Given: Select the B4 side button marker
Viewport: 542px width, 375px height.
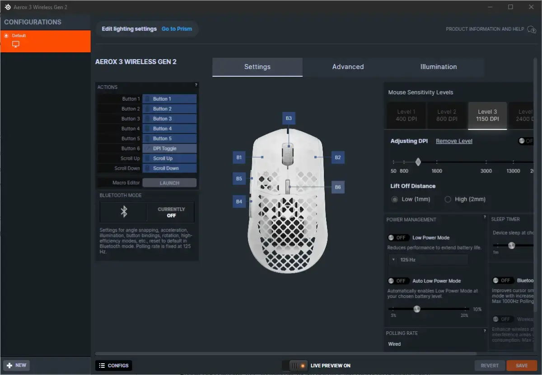Looking at the screenshot, I should [239, 201].
